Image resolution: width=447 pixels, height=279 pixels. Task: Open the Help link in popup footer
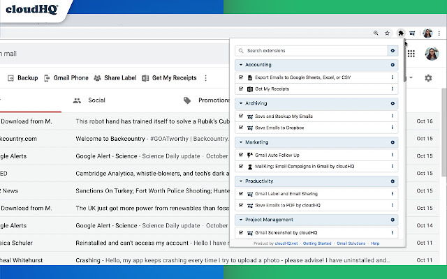click(x=375, y=243)
